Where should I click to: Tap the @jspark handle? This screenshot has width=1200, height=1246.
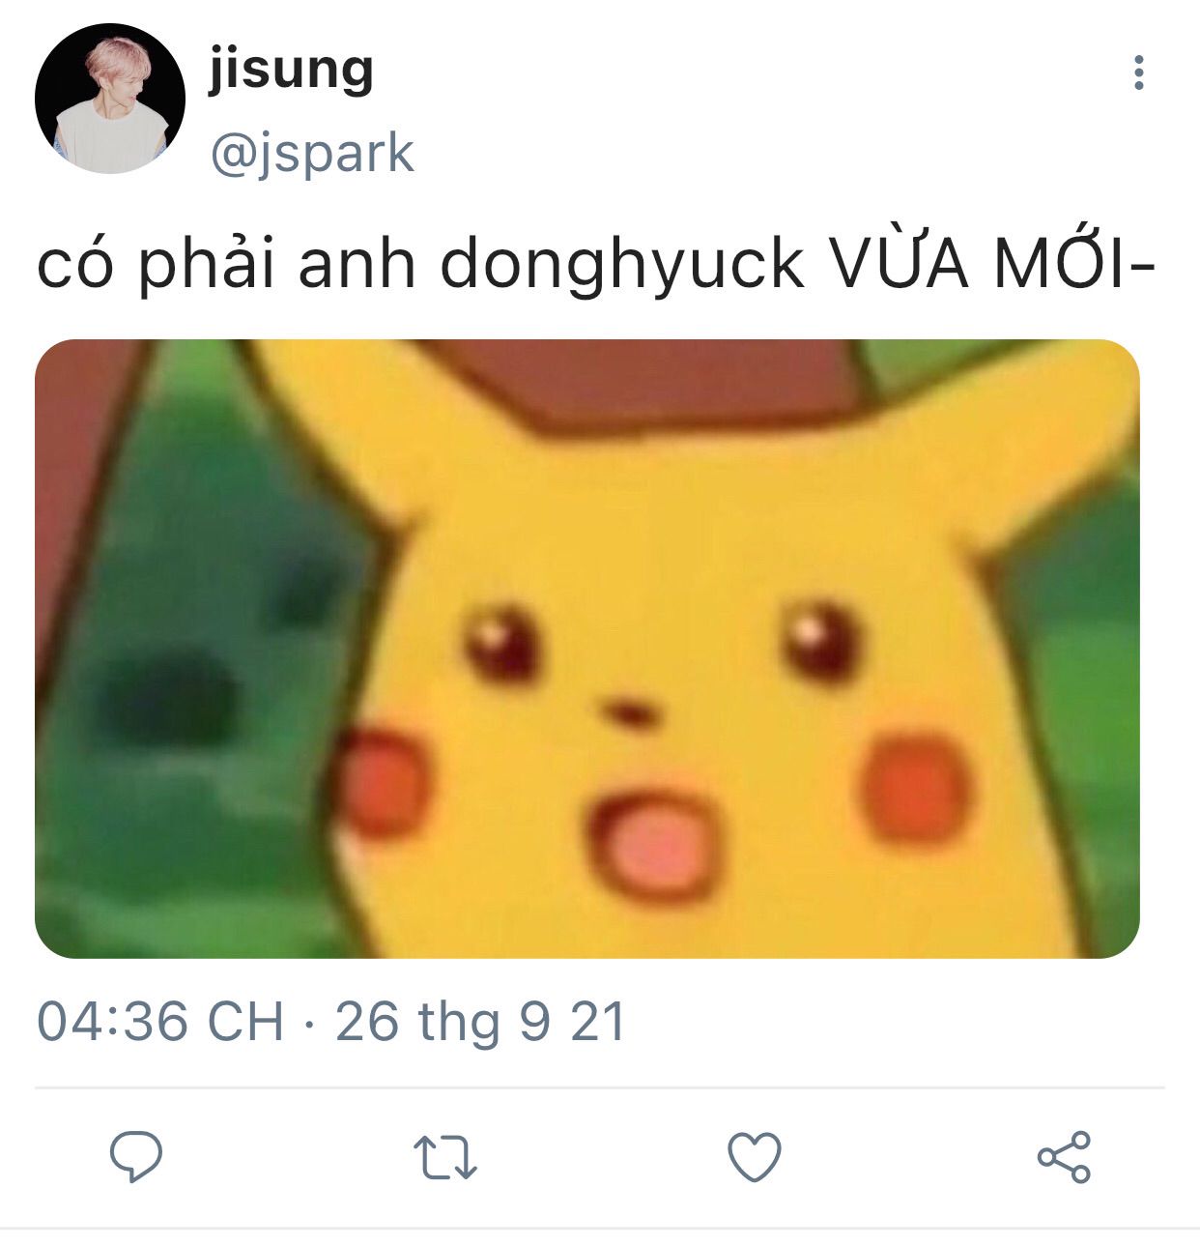click(312, 154)
